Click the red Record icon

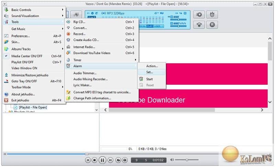(x=68, y=34)
